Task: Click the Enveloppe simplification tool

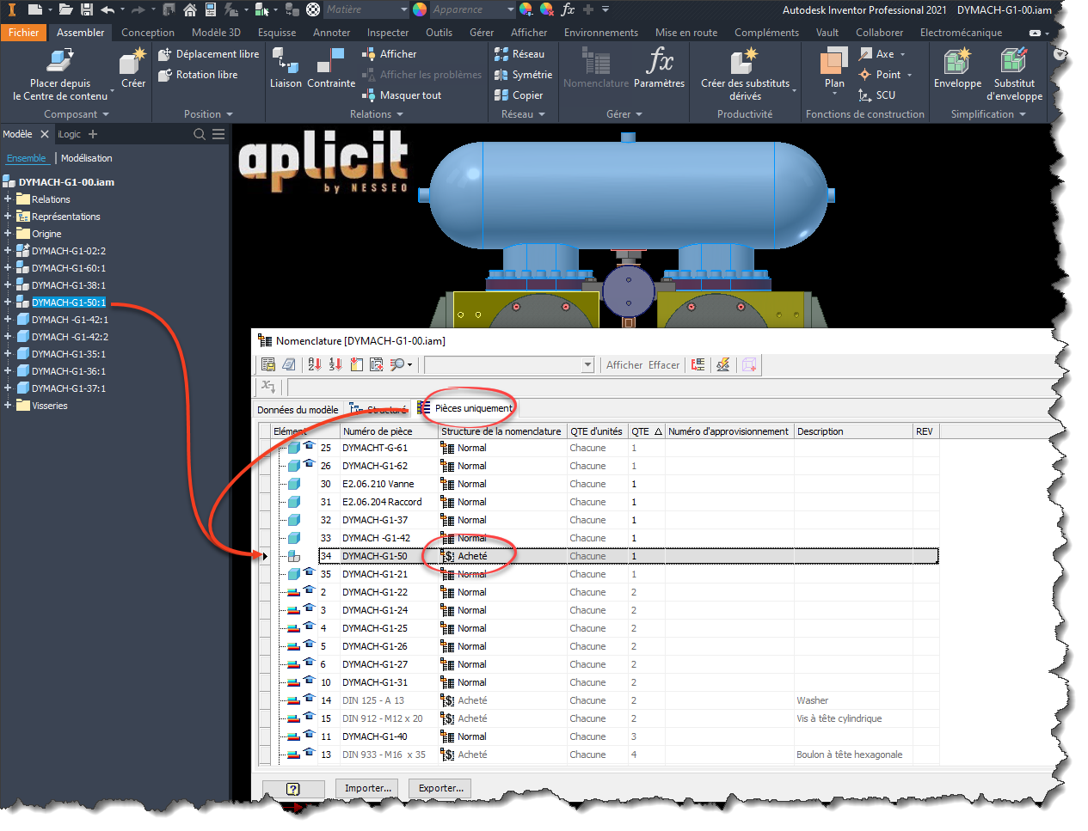Action: point(957,69)
